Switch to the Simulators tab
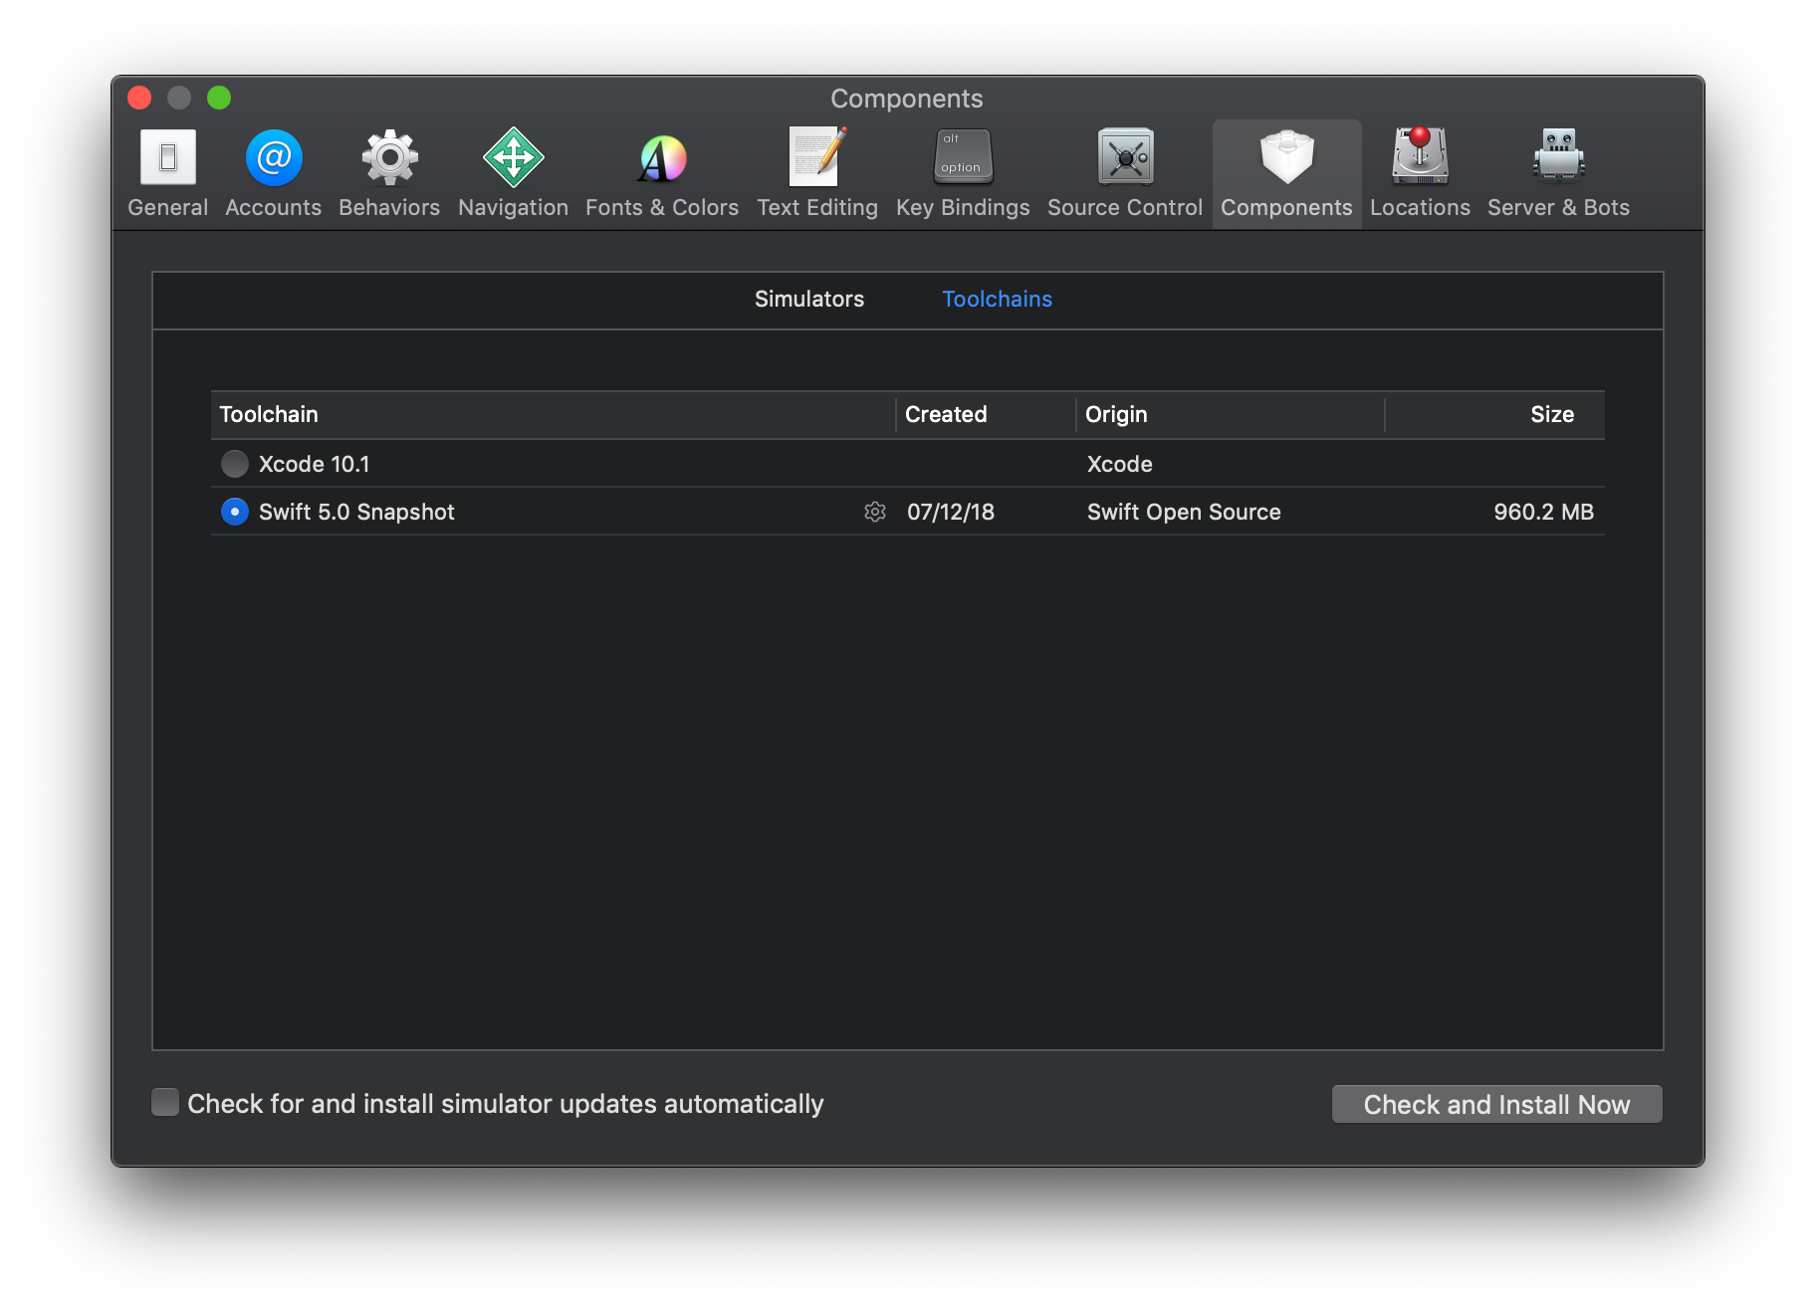1816x1314 pixels. (x=809, y=299)
